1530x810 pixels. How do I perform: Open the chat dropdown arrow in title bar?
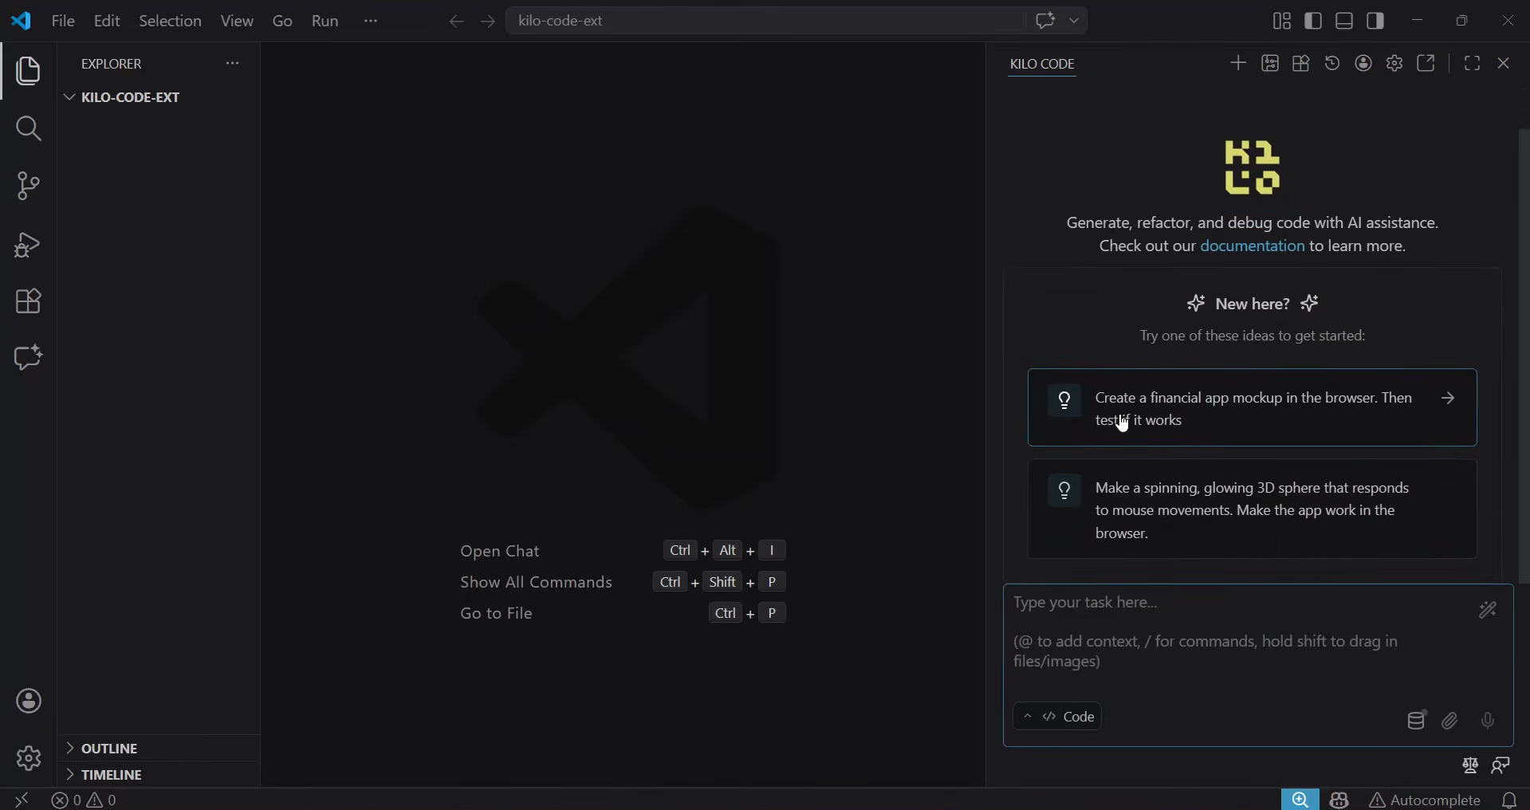[x=1075, y=21]
